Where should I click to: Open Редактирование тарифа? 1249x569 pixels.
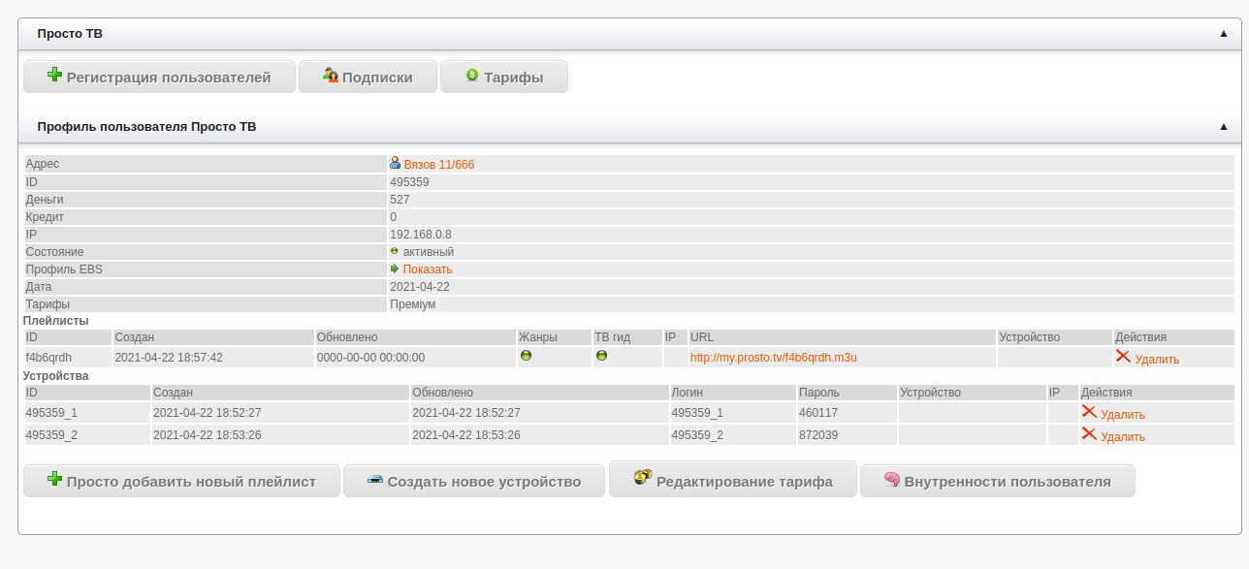[732, 481]
